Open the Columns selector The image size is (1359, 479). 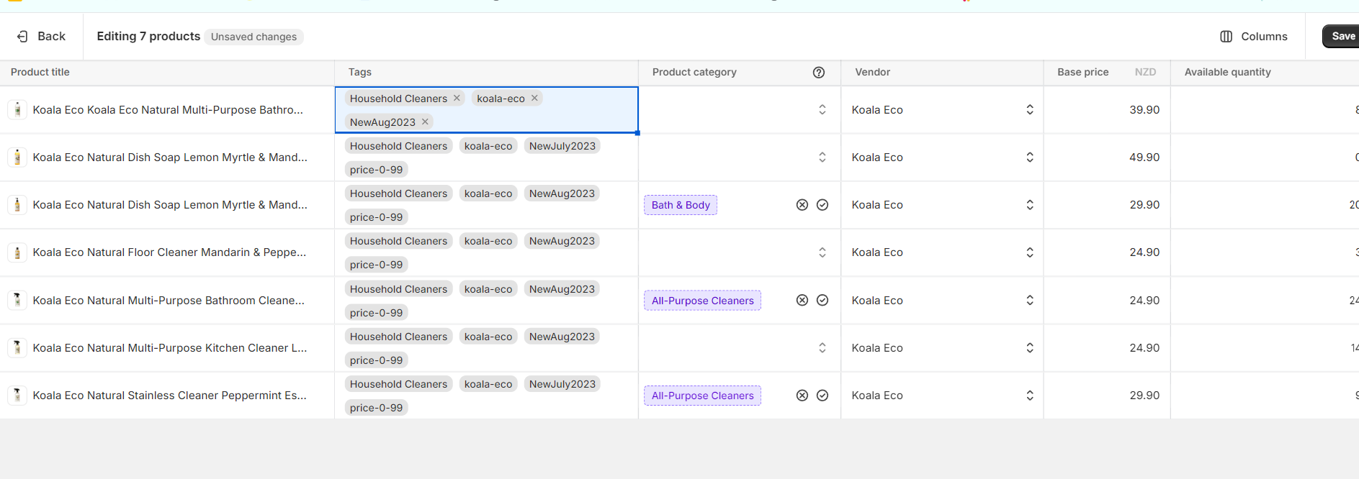[x=1254, y=37]
